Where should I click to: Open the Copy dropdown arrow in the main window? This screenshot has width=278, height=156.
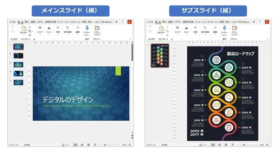pos(33,31)
